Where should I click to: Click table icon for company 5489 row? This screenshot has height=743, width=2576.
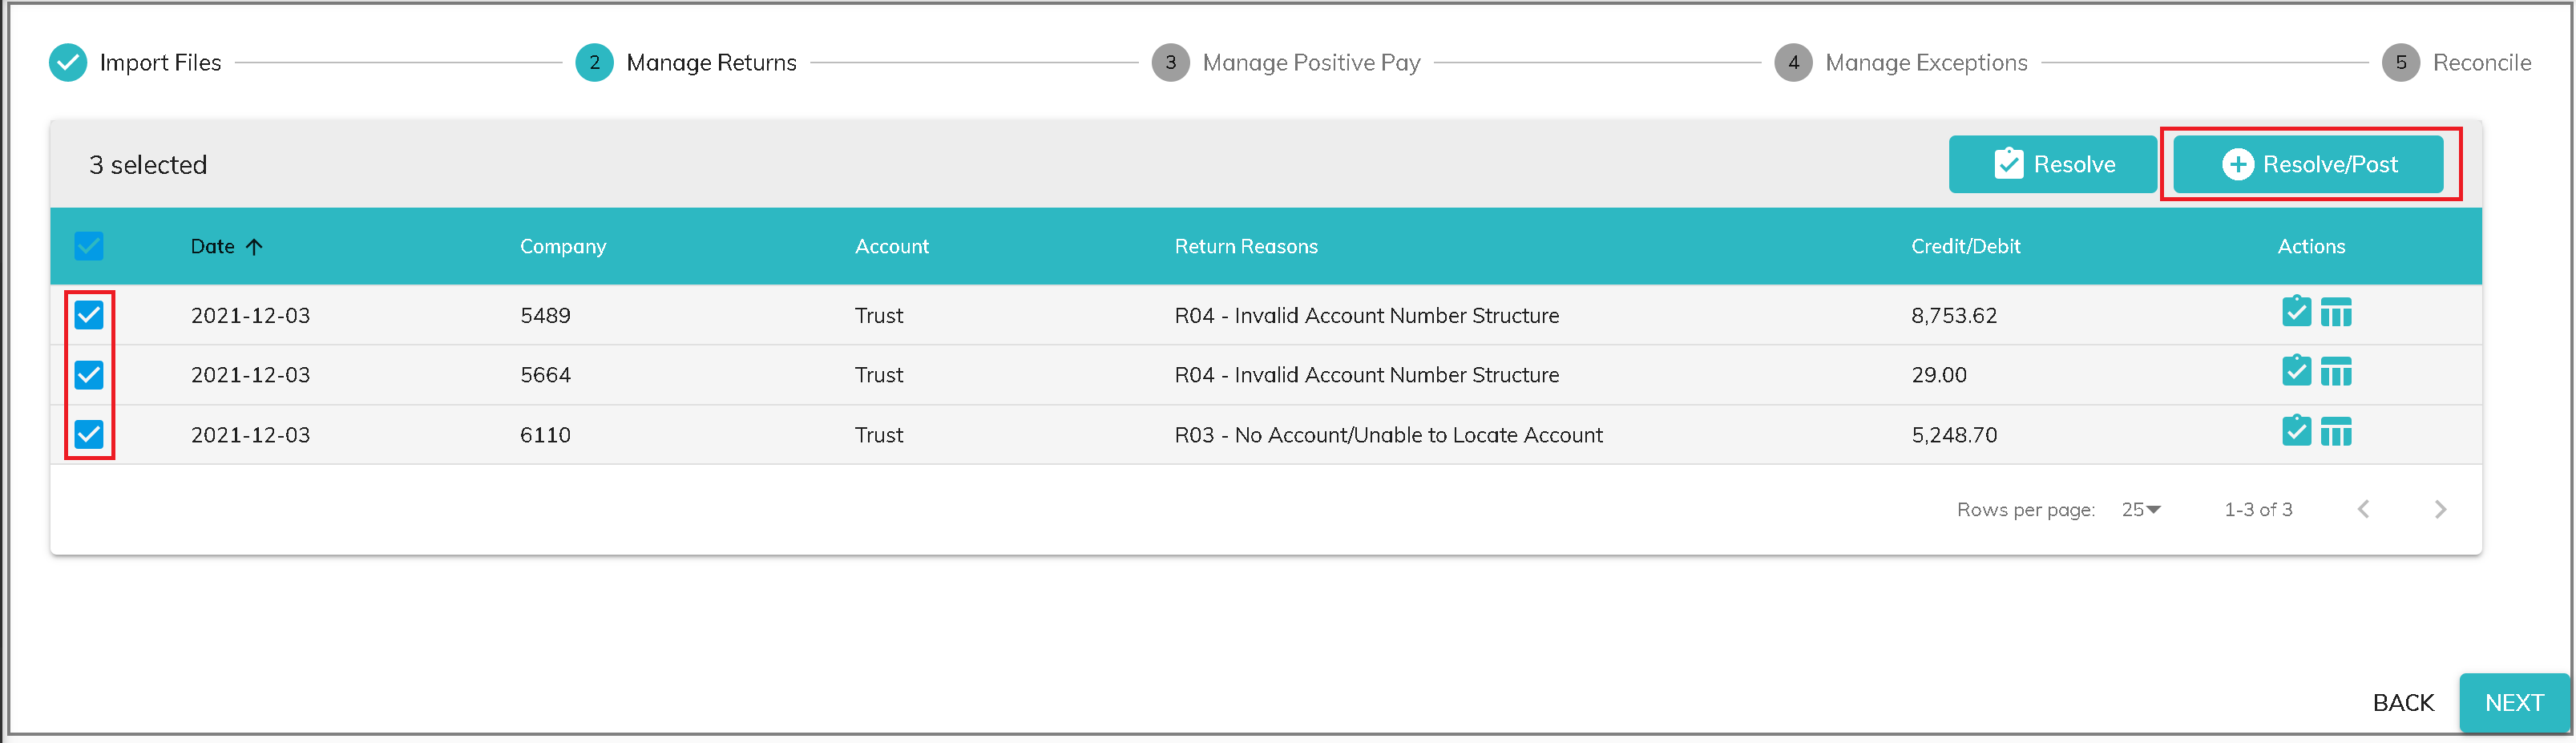tap(2336, 313)
